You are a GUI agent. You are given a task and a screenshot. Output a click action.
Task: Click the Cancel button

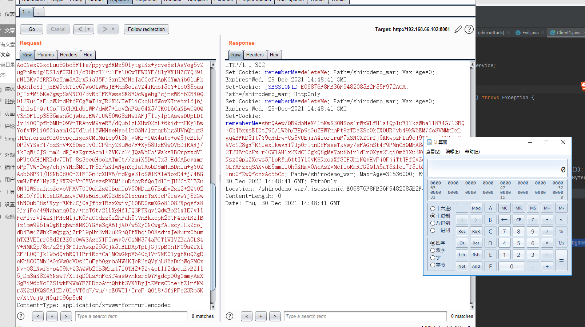[58, 29]
